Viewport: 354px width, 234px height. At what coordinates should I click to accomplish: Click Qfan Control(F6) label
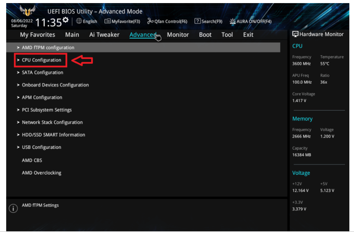click(171, 21)
